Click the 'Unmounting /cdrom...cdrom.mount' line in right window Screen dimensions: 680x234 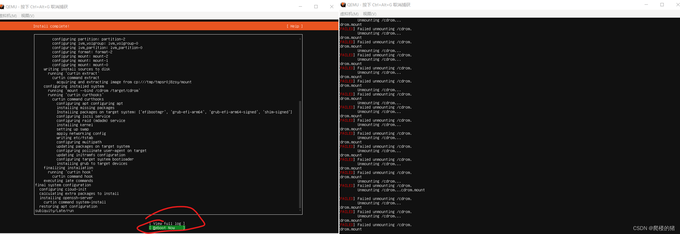click(x=391, y=190)
